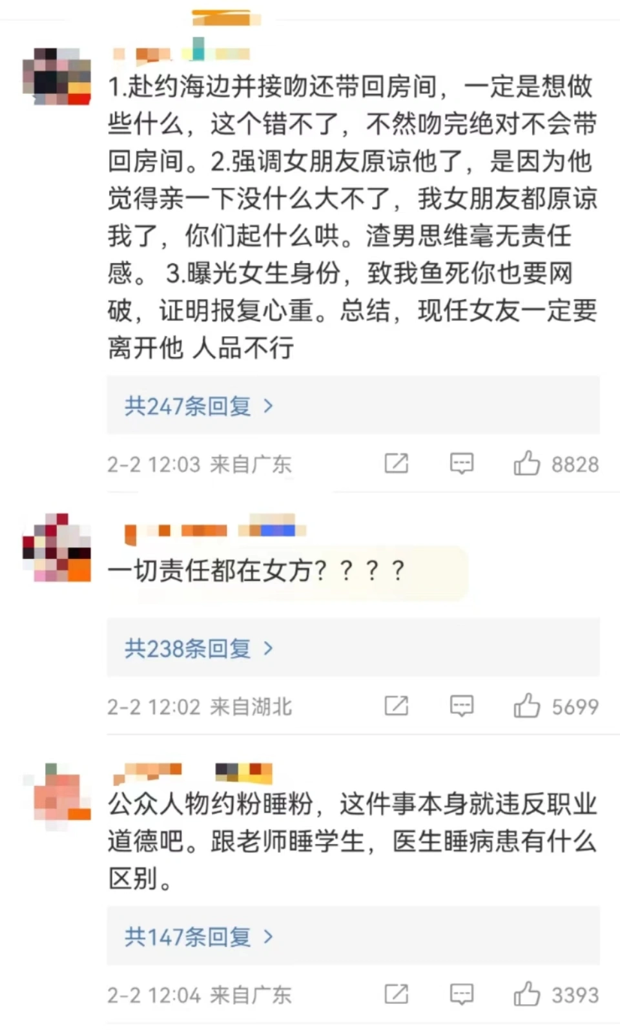620x1030 pixels.
Task: Expand 共147条回复 thread
Action: [x=199, y=936]
